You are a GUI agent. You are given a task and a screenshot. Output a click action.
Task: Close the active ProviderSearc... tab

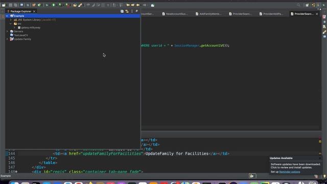pos(317,14)
